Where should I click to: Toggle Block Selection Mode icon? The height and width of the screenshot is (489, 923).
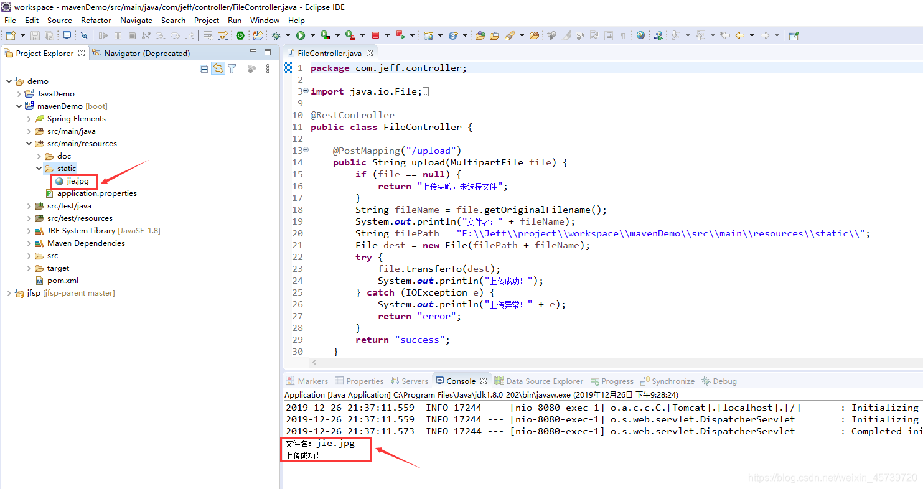tap(608, 35)
